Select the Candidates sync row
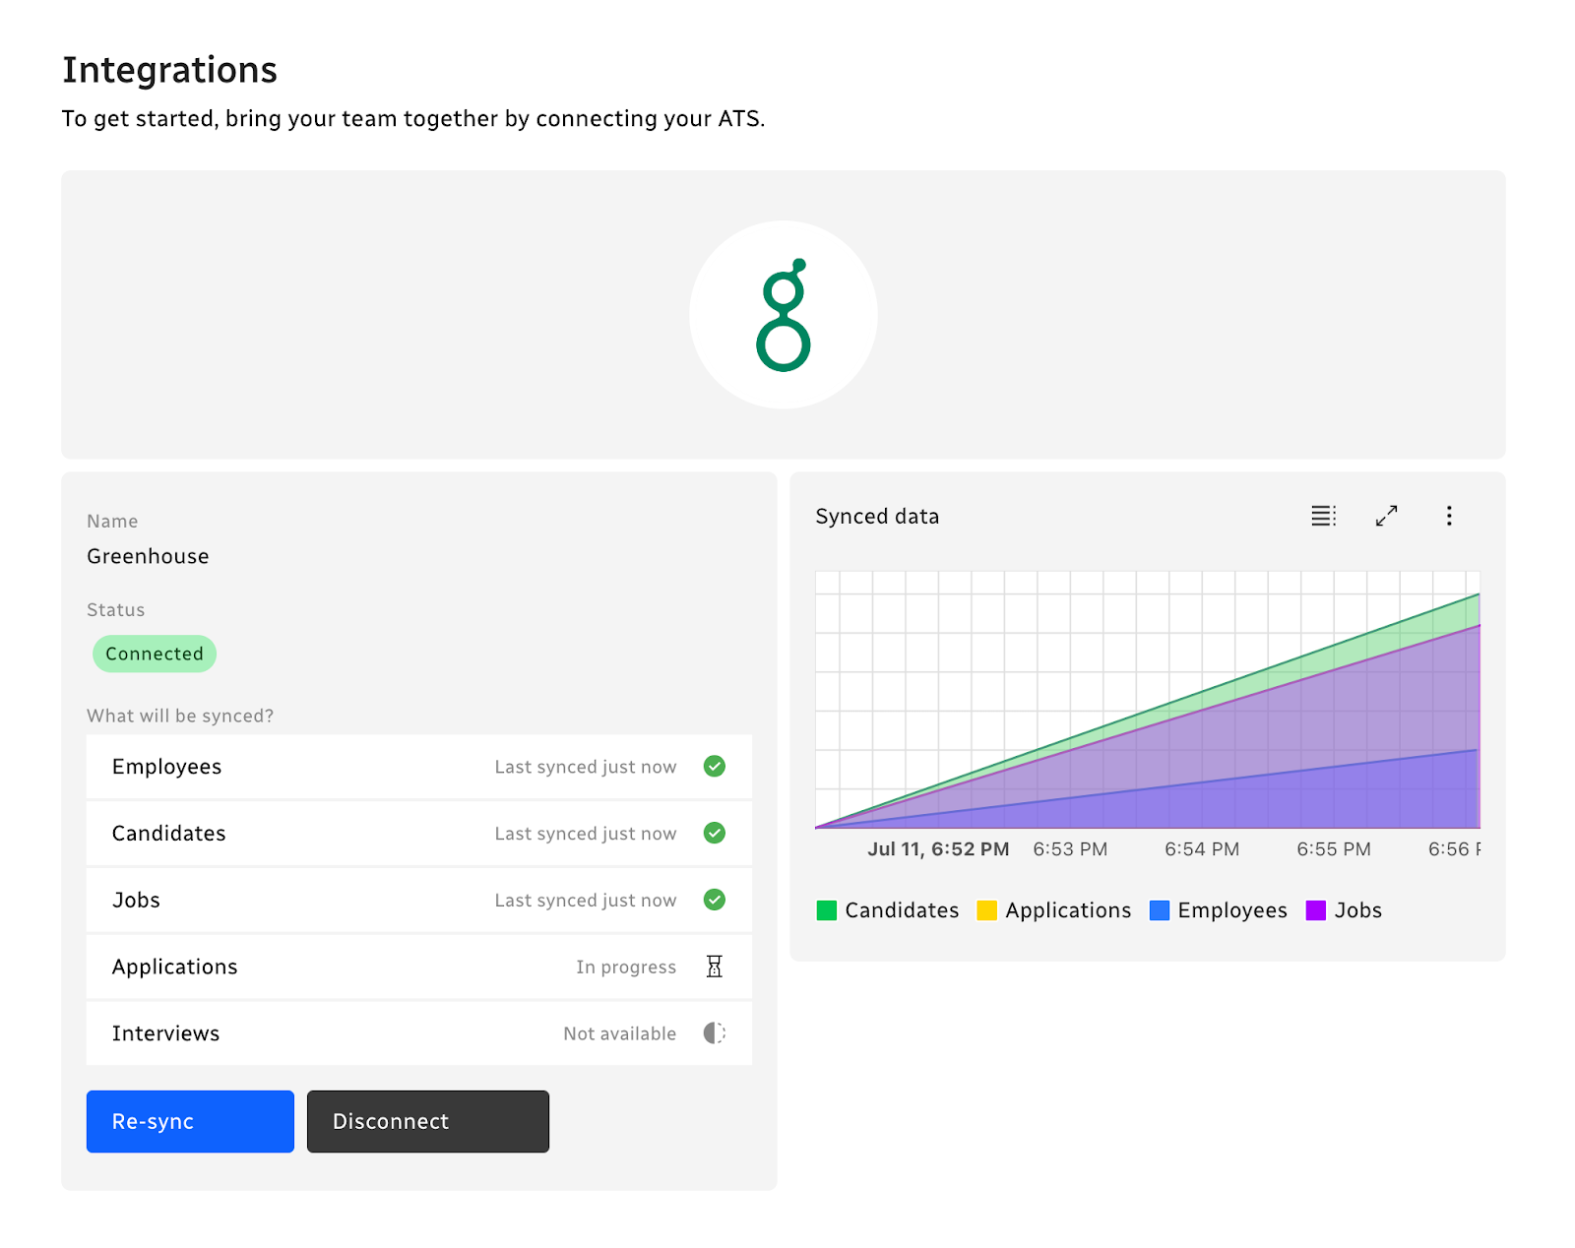The height and width of the screenshot is (1248, 1575). point(419,834)
